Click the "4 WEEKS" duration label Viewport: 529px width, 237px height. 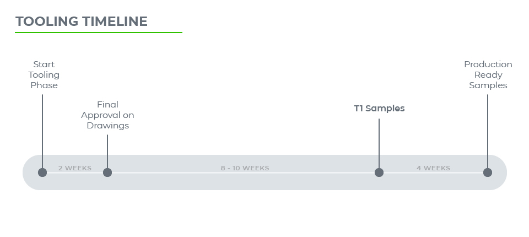433,168
